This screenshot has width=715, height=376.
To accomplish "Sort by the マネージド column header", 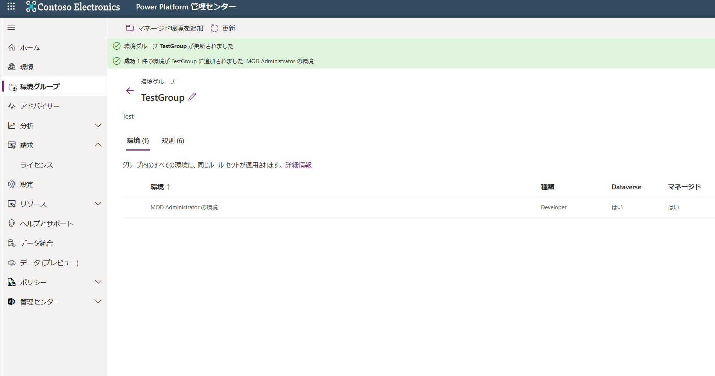I will coord(684,187).
